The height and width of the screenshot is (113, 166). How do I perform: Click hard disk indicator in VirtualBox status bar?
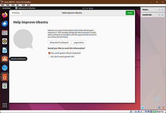131,112
